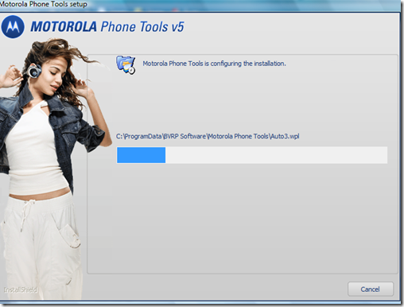Click the Auto3.wpl file path text
This screenshot has width=404, height=307.
click(x=208, y=136)
